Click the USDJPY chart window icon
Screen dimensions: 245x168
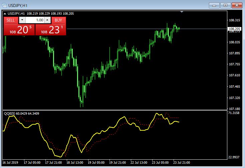[x=4, y=5]
